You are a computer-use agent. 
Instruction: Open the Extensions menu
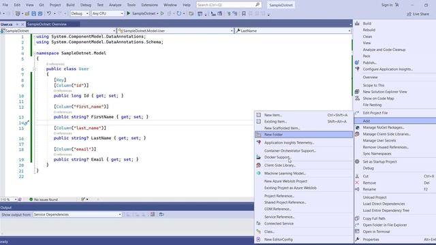[150, 5]
